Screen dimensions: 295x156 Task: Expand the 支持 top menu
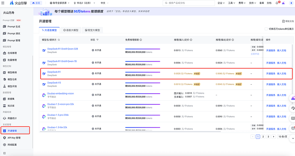coord(253,3)
